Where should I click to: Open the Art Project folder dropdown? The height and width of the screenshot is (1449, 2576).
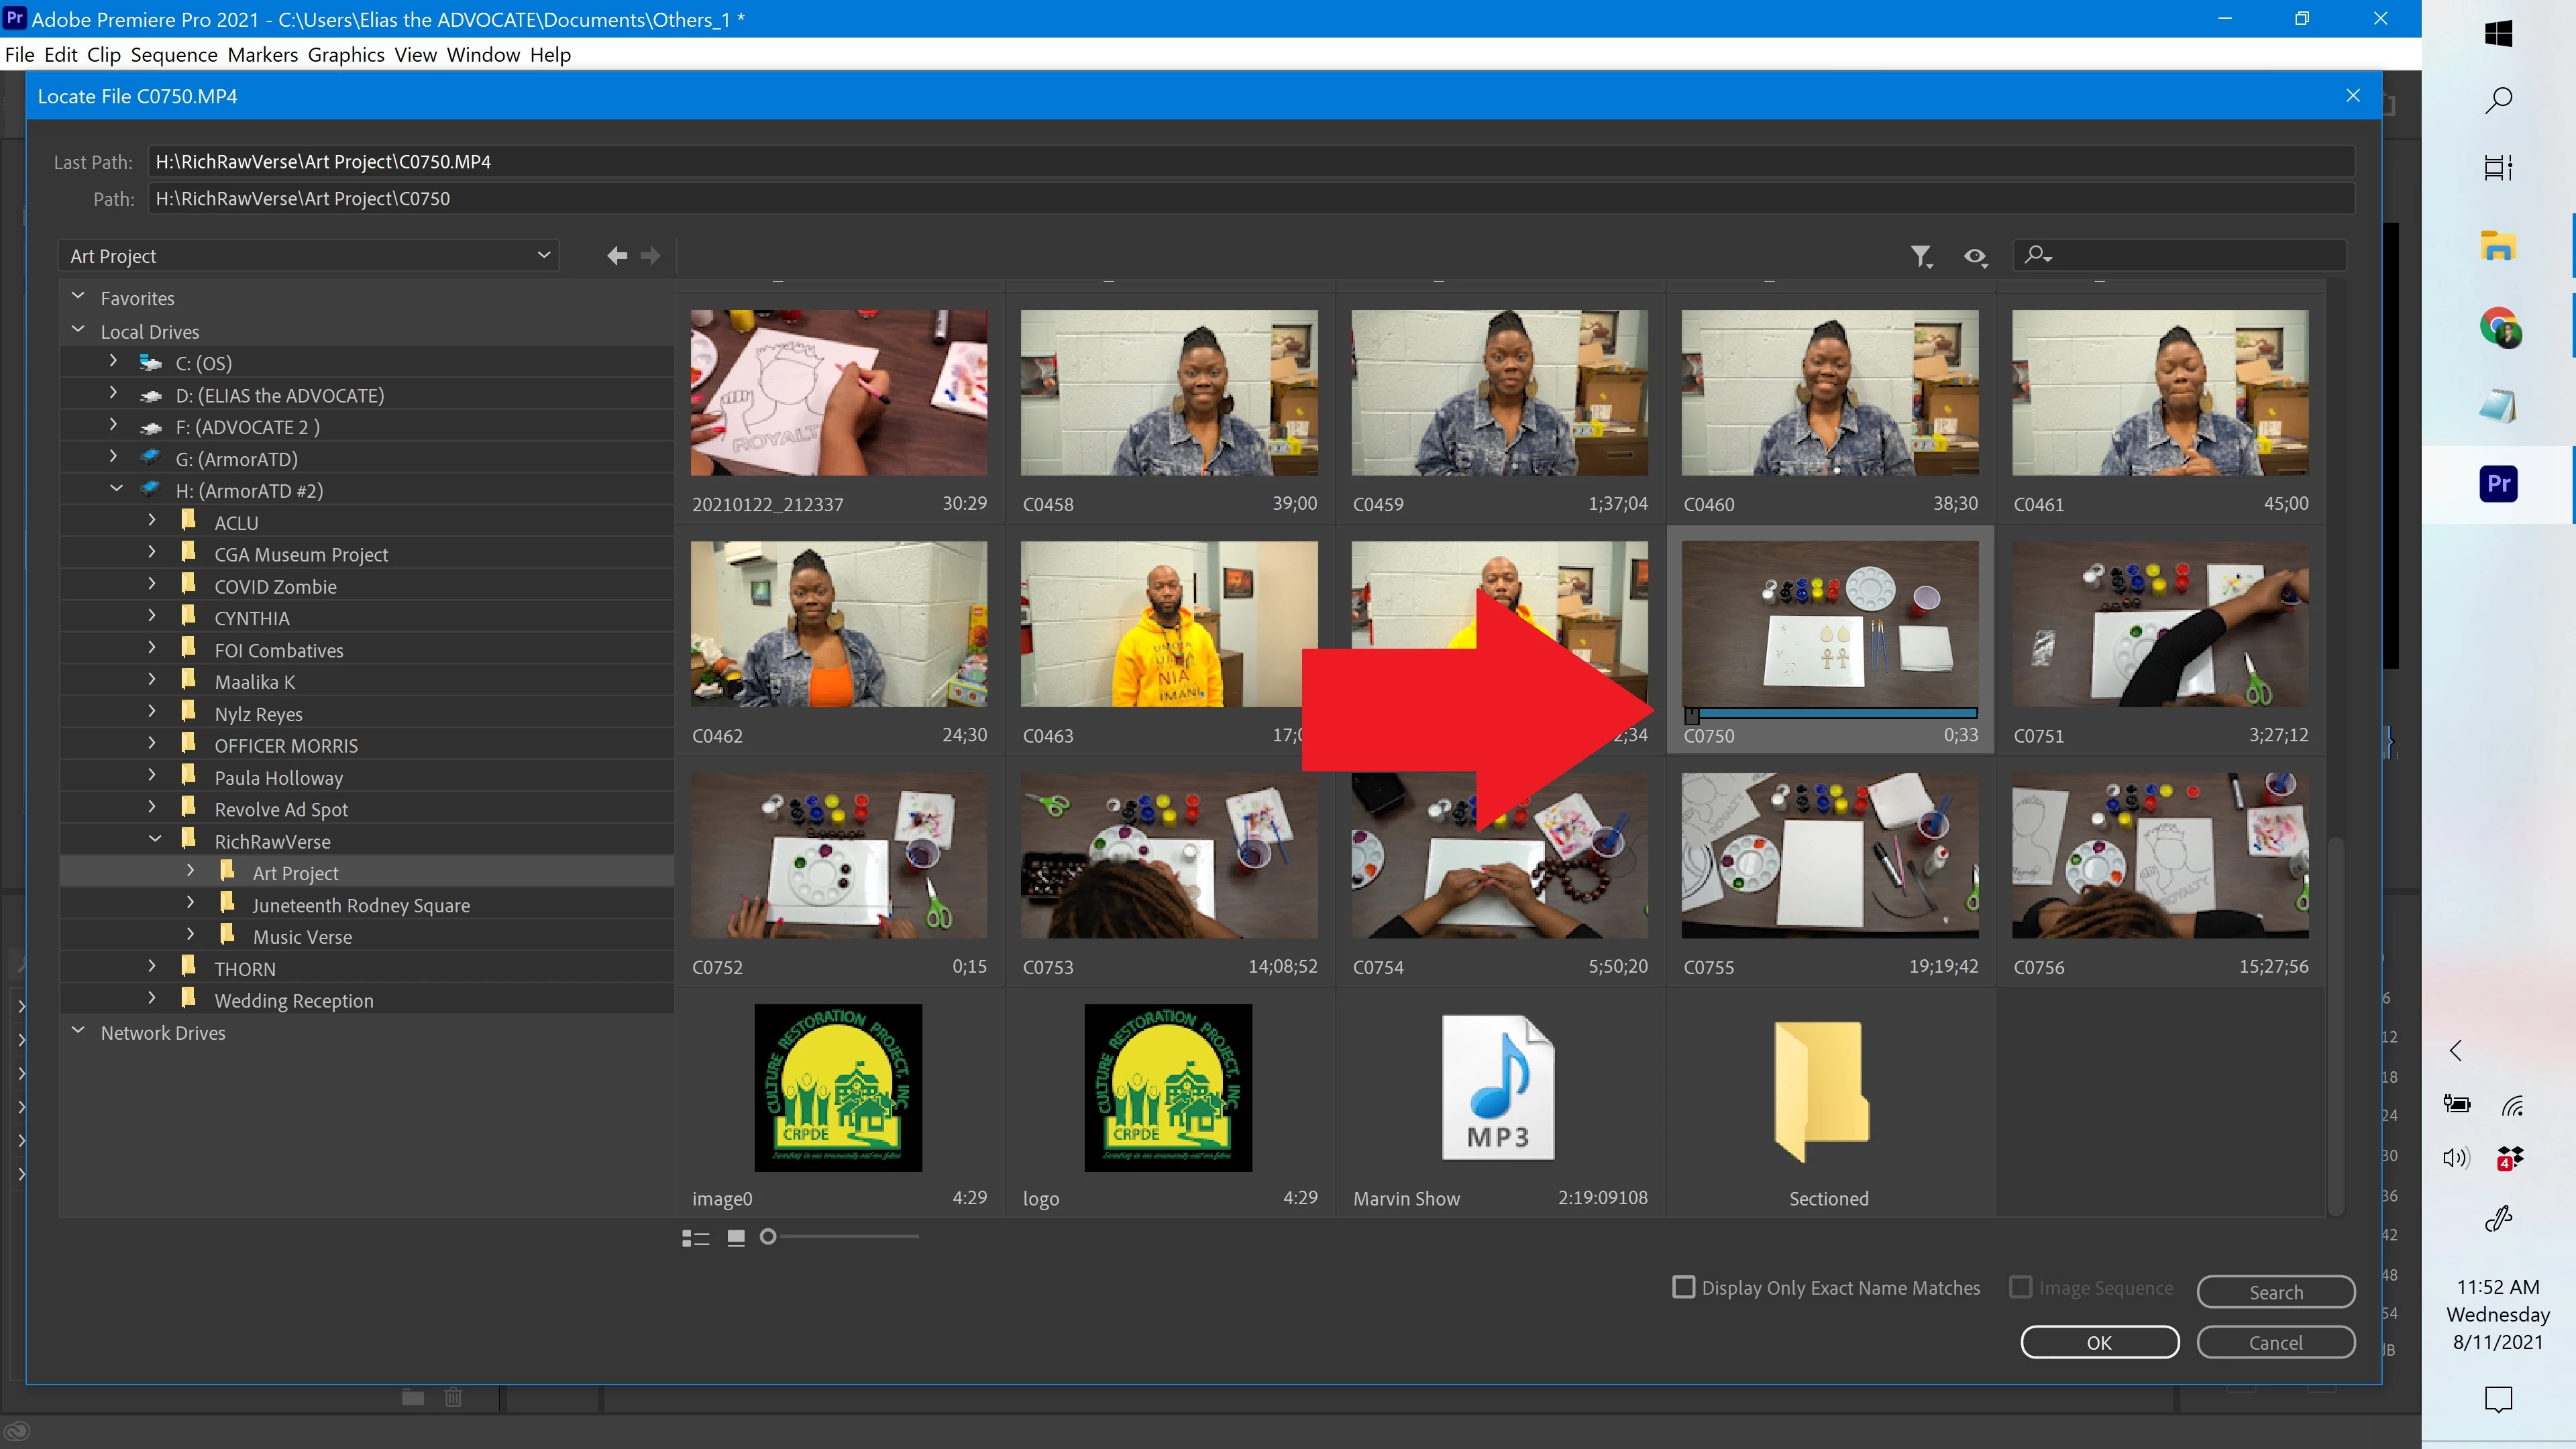(x=308, y=256)
